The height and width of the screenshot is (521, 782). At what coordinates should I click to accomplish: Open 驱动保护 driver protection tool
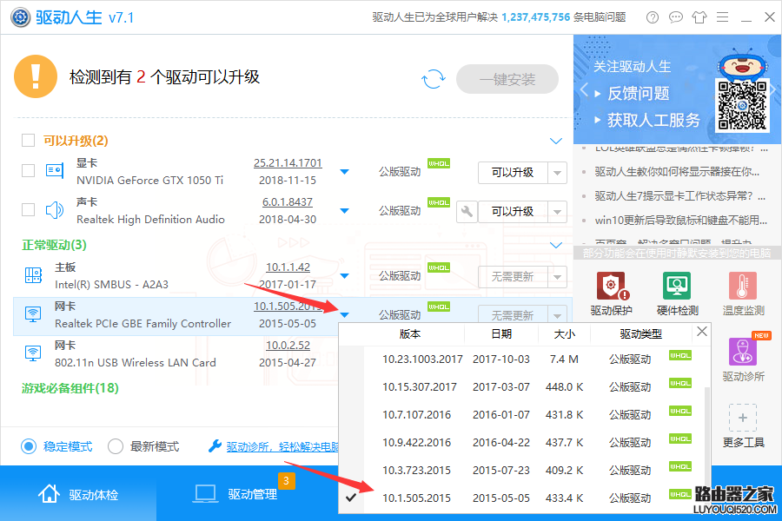tap(612, 294)
